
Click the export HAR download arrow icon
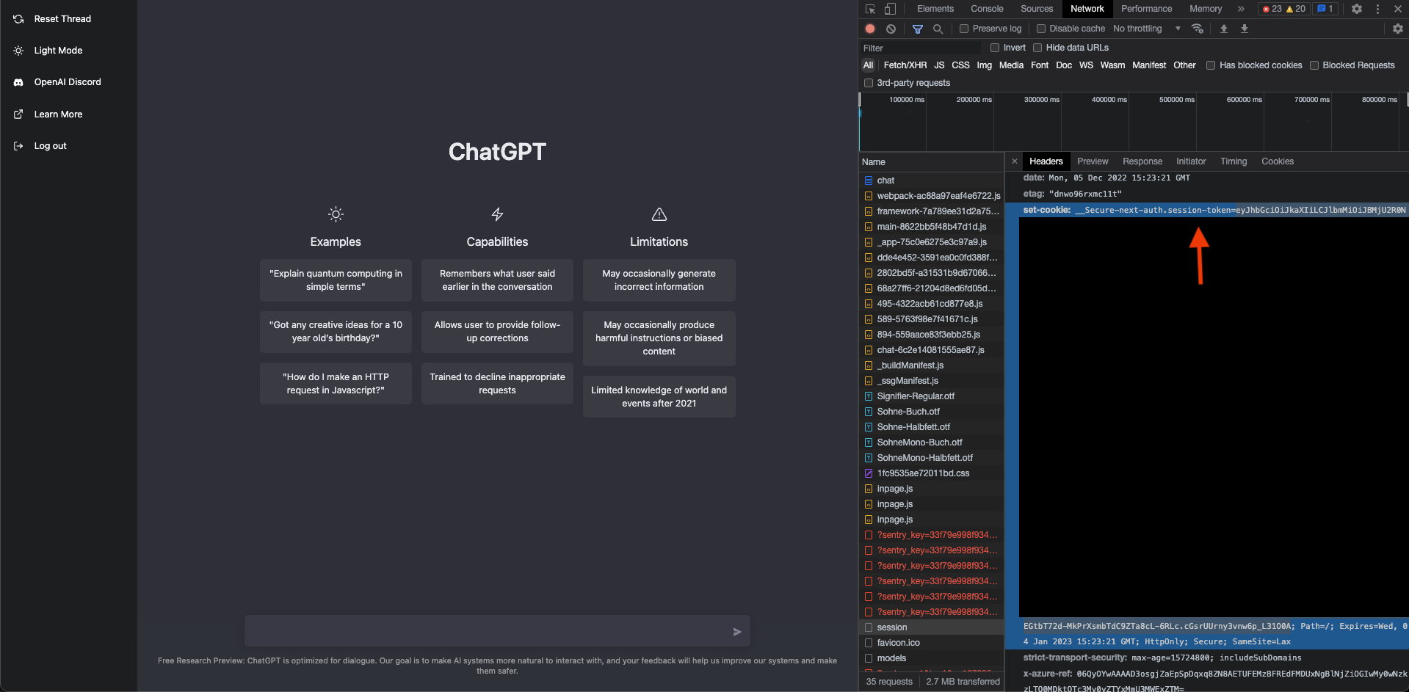[x=1245, y=29]
